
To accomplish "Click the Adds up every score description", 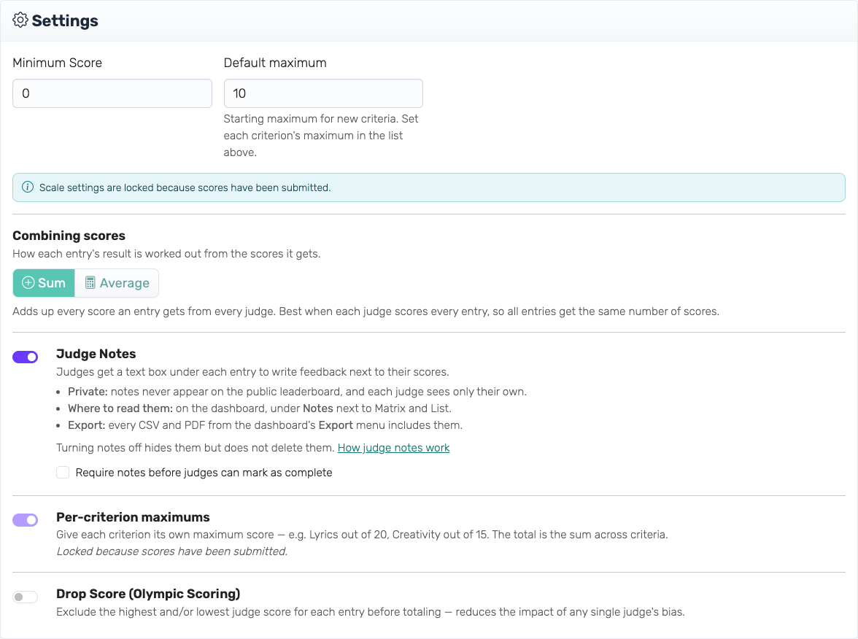I will 366,311.
